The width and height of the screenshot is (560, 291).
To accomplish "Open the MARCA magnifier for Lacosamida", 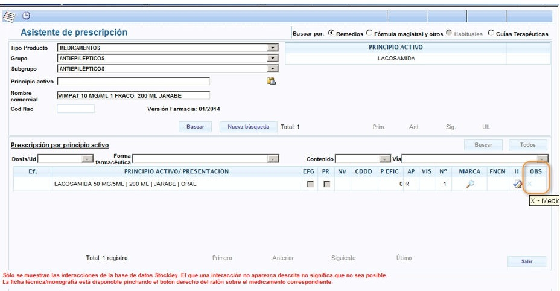I will (x=470, y=184).
